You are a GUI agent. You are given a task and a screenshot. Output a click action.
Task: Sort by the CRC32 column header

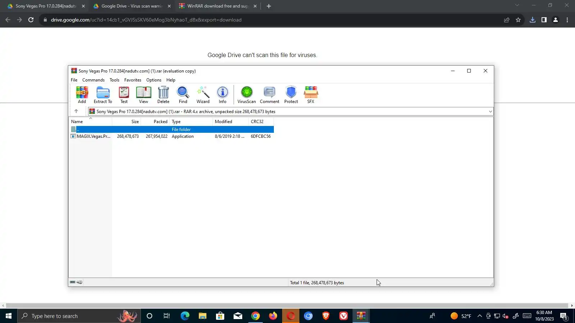click(x=261, y=122)
